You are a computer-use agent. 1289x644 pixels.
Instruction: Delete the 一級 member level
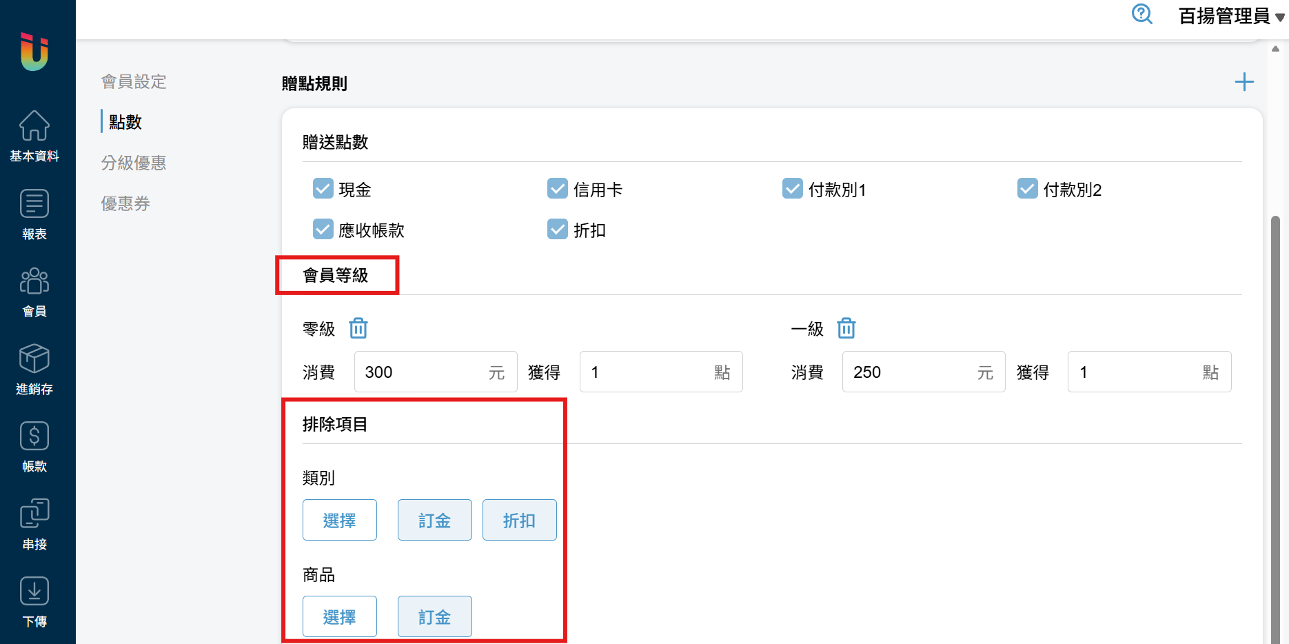tap(846, 328)
